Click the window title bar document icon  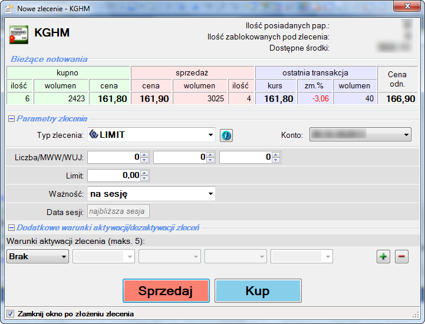point(9,9)
